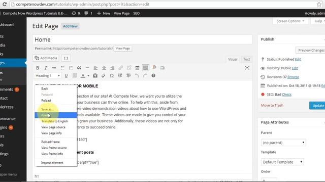The height and width of the screenshot is (182, 325).
Task: Toggle bold formatting in editor toolbar
Action: tap(38, 68)
